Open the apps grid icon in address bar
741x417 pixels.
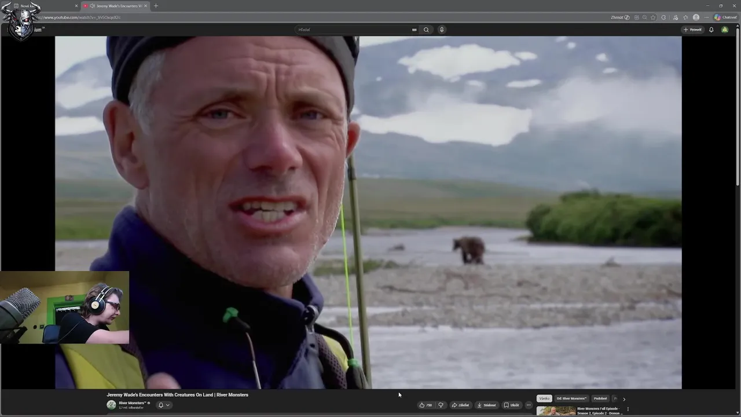pos(637,17)
